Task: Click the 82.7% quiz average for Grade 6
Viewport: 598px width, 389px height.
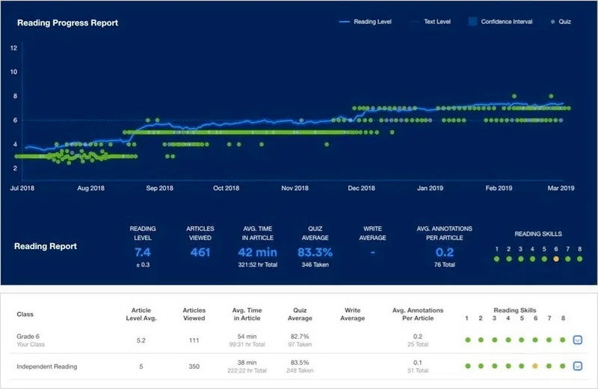Action: coord(300,337)
